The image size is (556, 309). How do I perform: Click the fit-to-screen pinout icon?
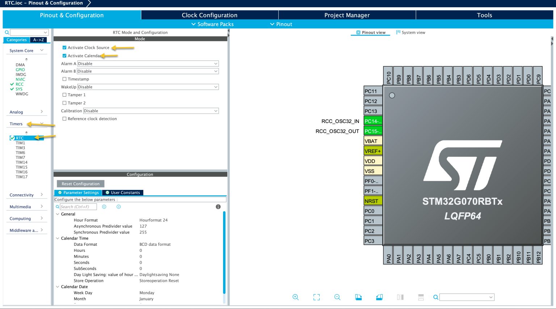316,297
